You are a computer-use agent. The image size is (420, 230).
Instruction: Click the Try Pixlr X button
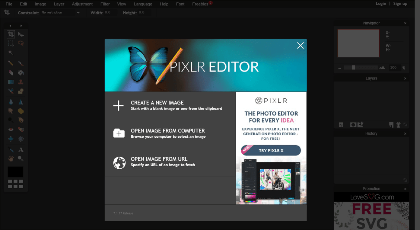[271, 150]
